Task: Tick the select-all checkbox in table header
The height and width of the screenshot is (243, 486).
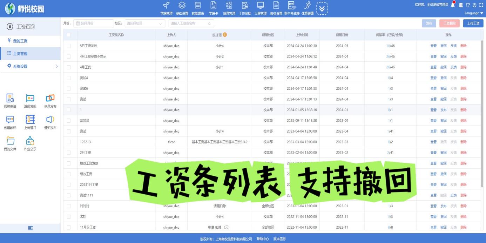Action: click(x=69, y=35)
